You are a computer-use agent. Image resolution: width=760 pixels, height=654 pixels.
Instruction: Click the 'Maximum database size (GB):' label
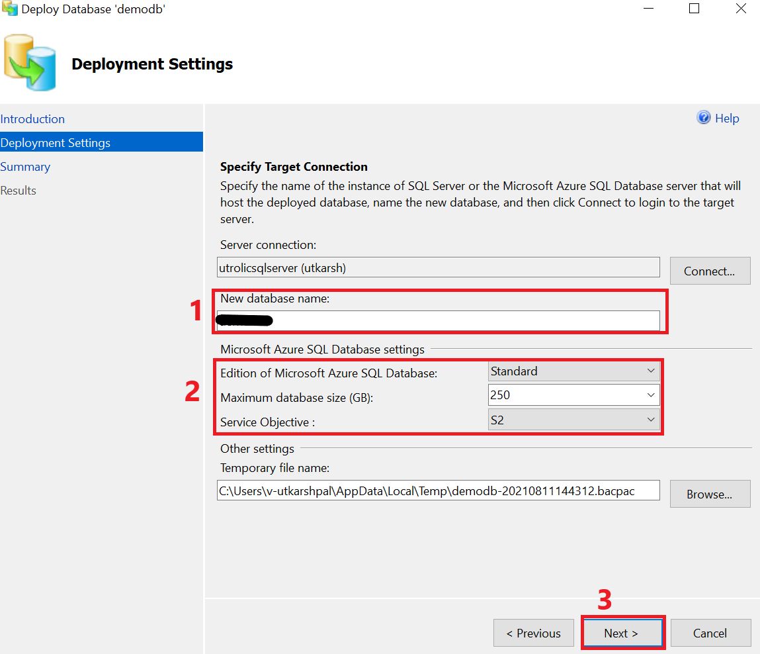(x=296, y=397)
